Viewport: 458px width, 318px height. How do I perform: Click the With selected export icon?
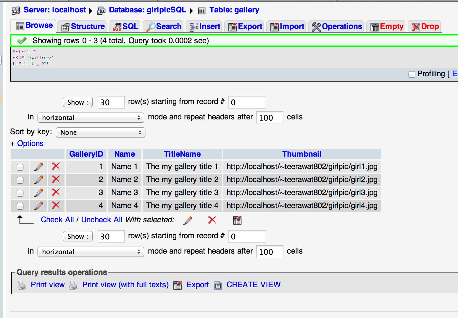click(237, 220)
